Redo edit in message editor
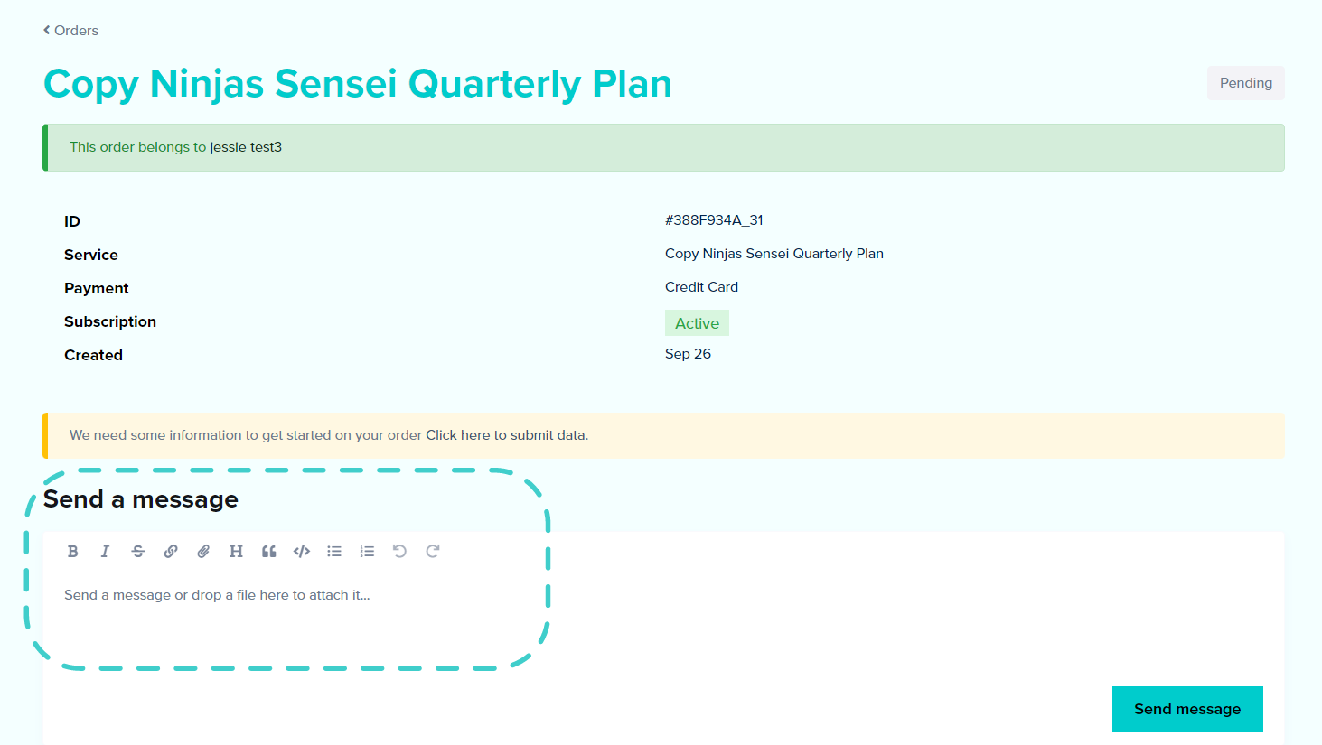 (x=433, y=551)
